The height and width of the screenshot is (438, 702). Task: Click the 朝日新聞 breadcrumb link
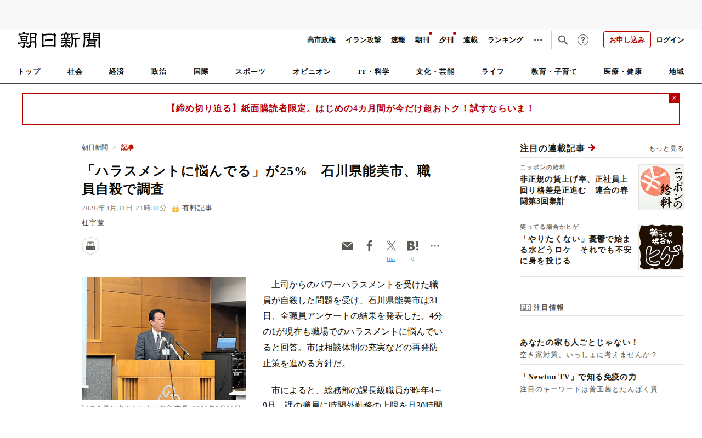[95, 147]
